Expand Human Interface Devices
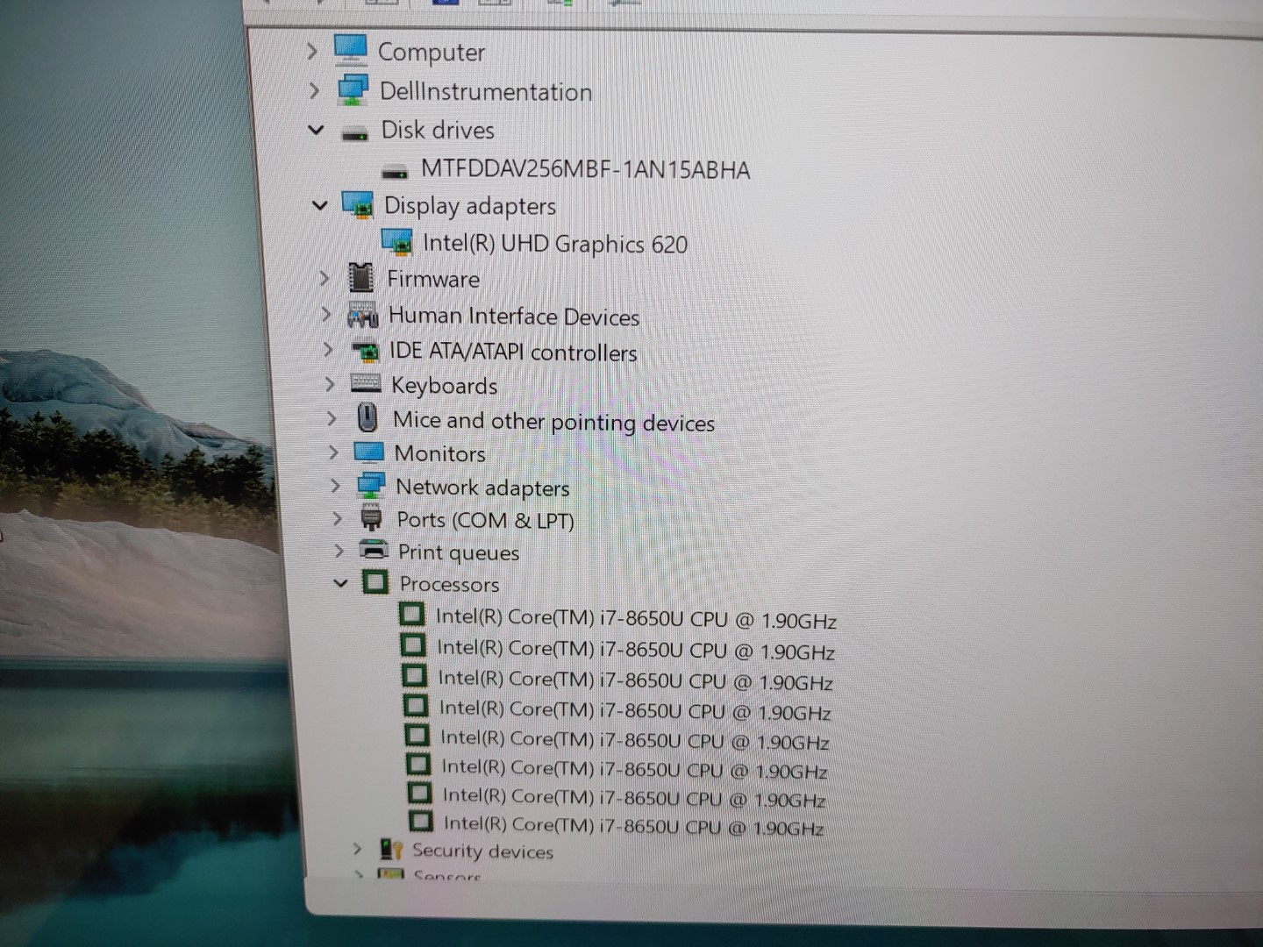The image size is (1263, 947). coord(326,314)
